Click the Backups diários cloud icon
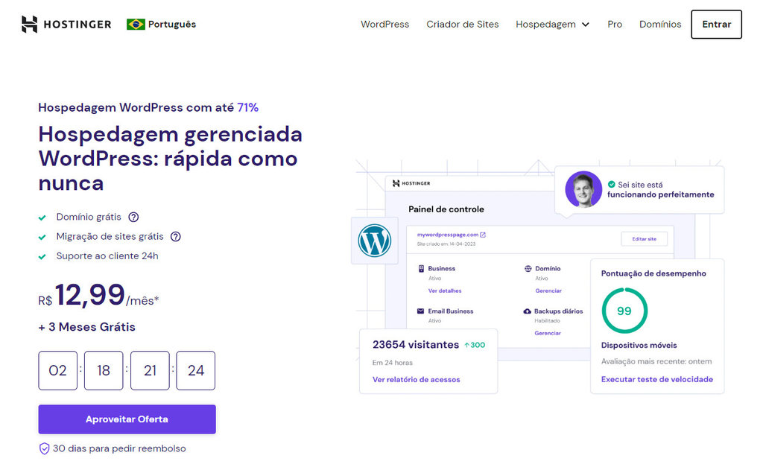 [x=527, y=311]
